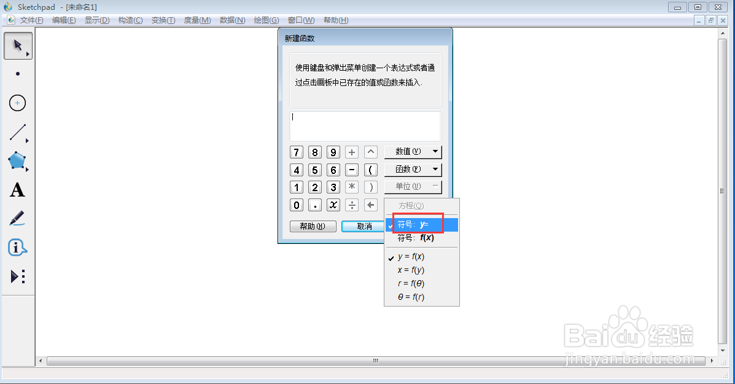The height and width of the screenshot is (384, 735).
Task: Click the multiply asterisk key
Action: pos(352,187)
